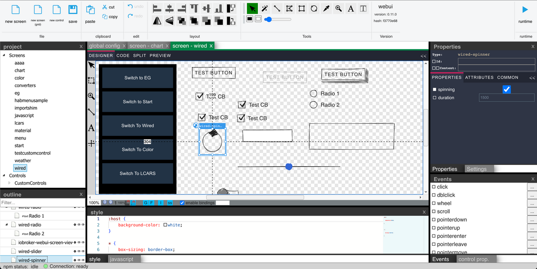Open the dblclick event options button
Viewport: 537px width, 269px height.
click(532, 195)
